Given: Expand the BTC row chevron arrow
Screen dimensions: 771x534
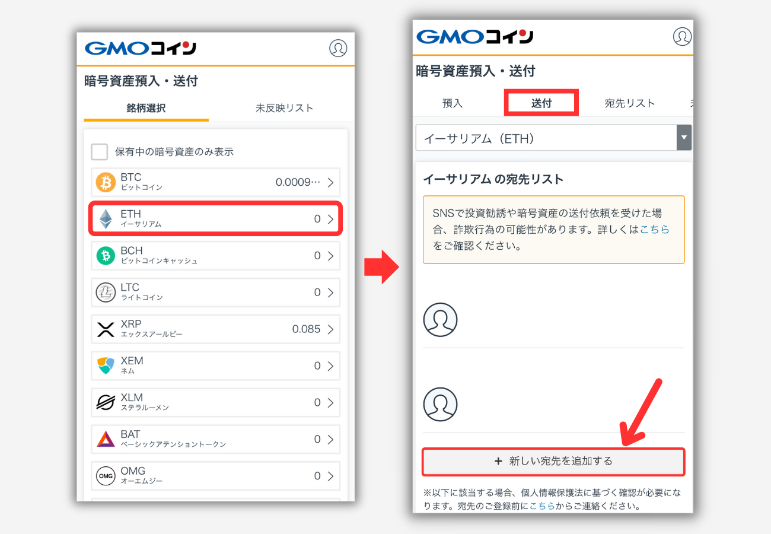Looking at the screenshot, I should click(x=330, y=183).
